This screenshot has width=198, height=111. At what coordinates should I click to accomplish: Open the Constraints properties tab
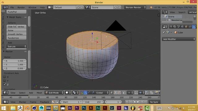(x=190, y=27)
